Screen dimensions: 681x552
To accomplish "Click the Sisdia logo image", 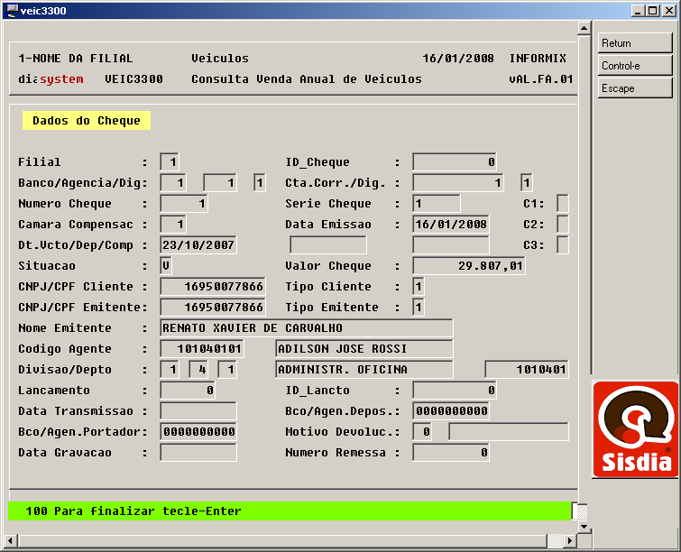I will click(635, 429).
